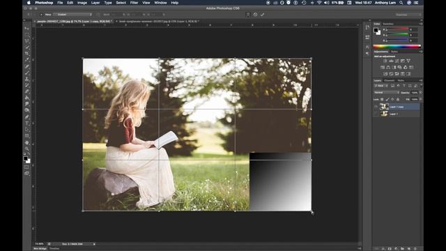Add a Vibrance adjustment
Viewport: 446px width, 251px height.
408,61
